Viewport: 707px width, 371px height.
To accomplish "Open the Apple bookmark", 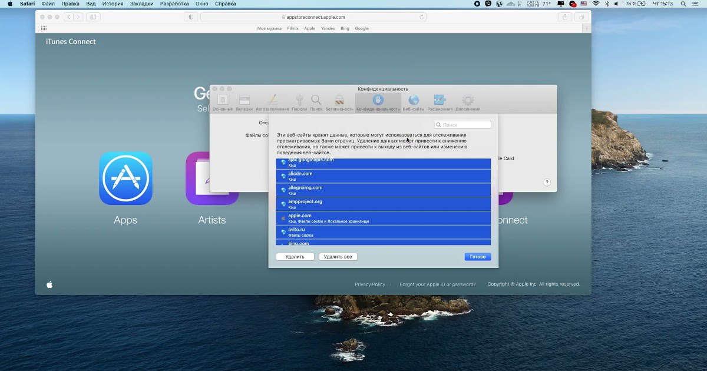I will tap(310, 28).
